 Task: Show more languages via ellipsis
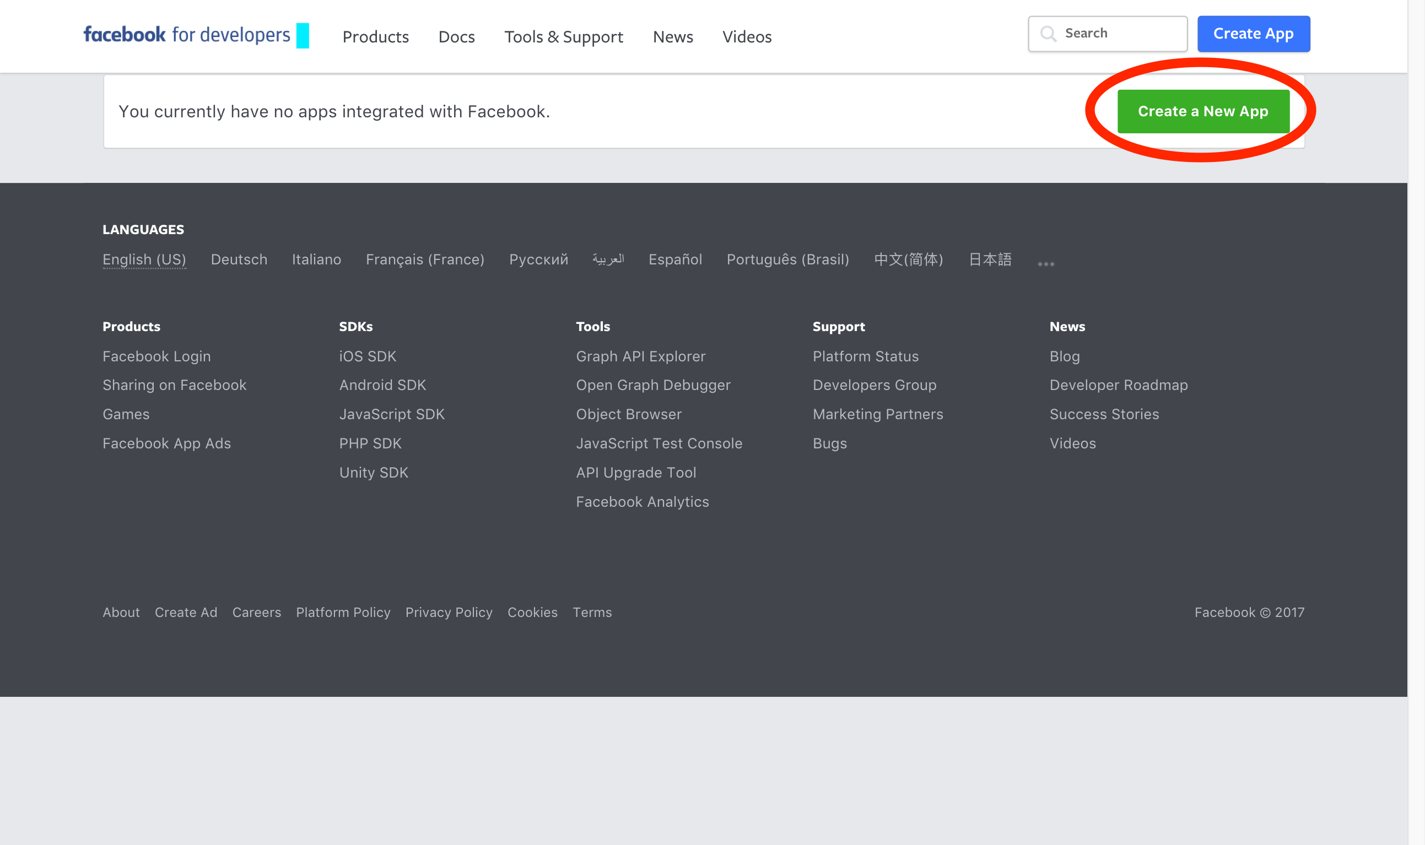pos(1046,264)
